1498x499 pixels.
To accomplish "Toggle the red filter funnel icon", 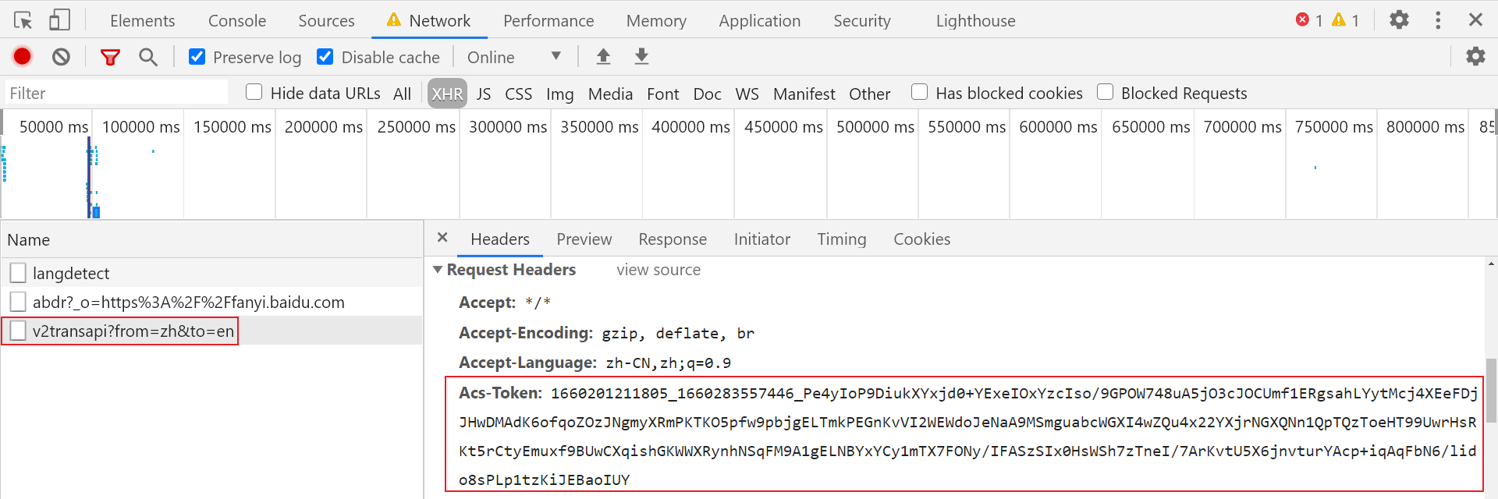I will click(x=110, y=57).
